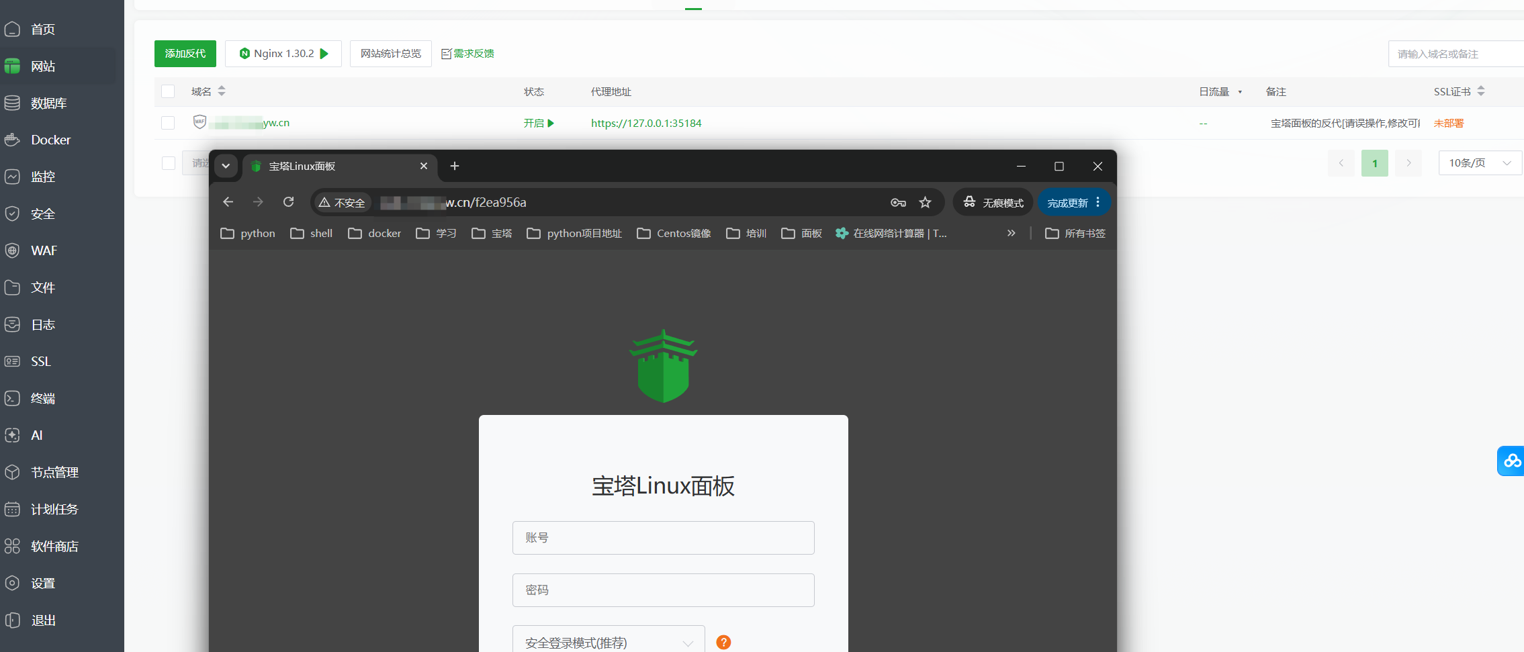Click the blue floating cloud service icon
Screen dimensions: 1524x652
tap(1511, 461)
